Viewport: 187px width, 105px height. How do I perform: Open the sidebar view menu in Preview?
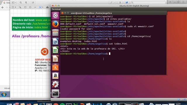[14, 3]
